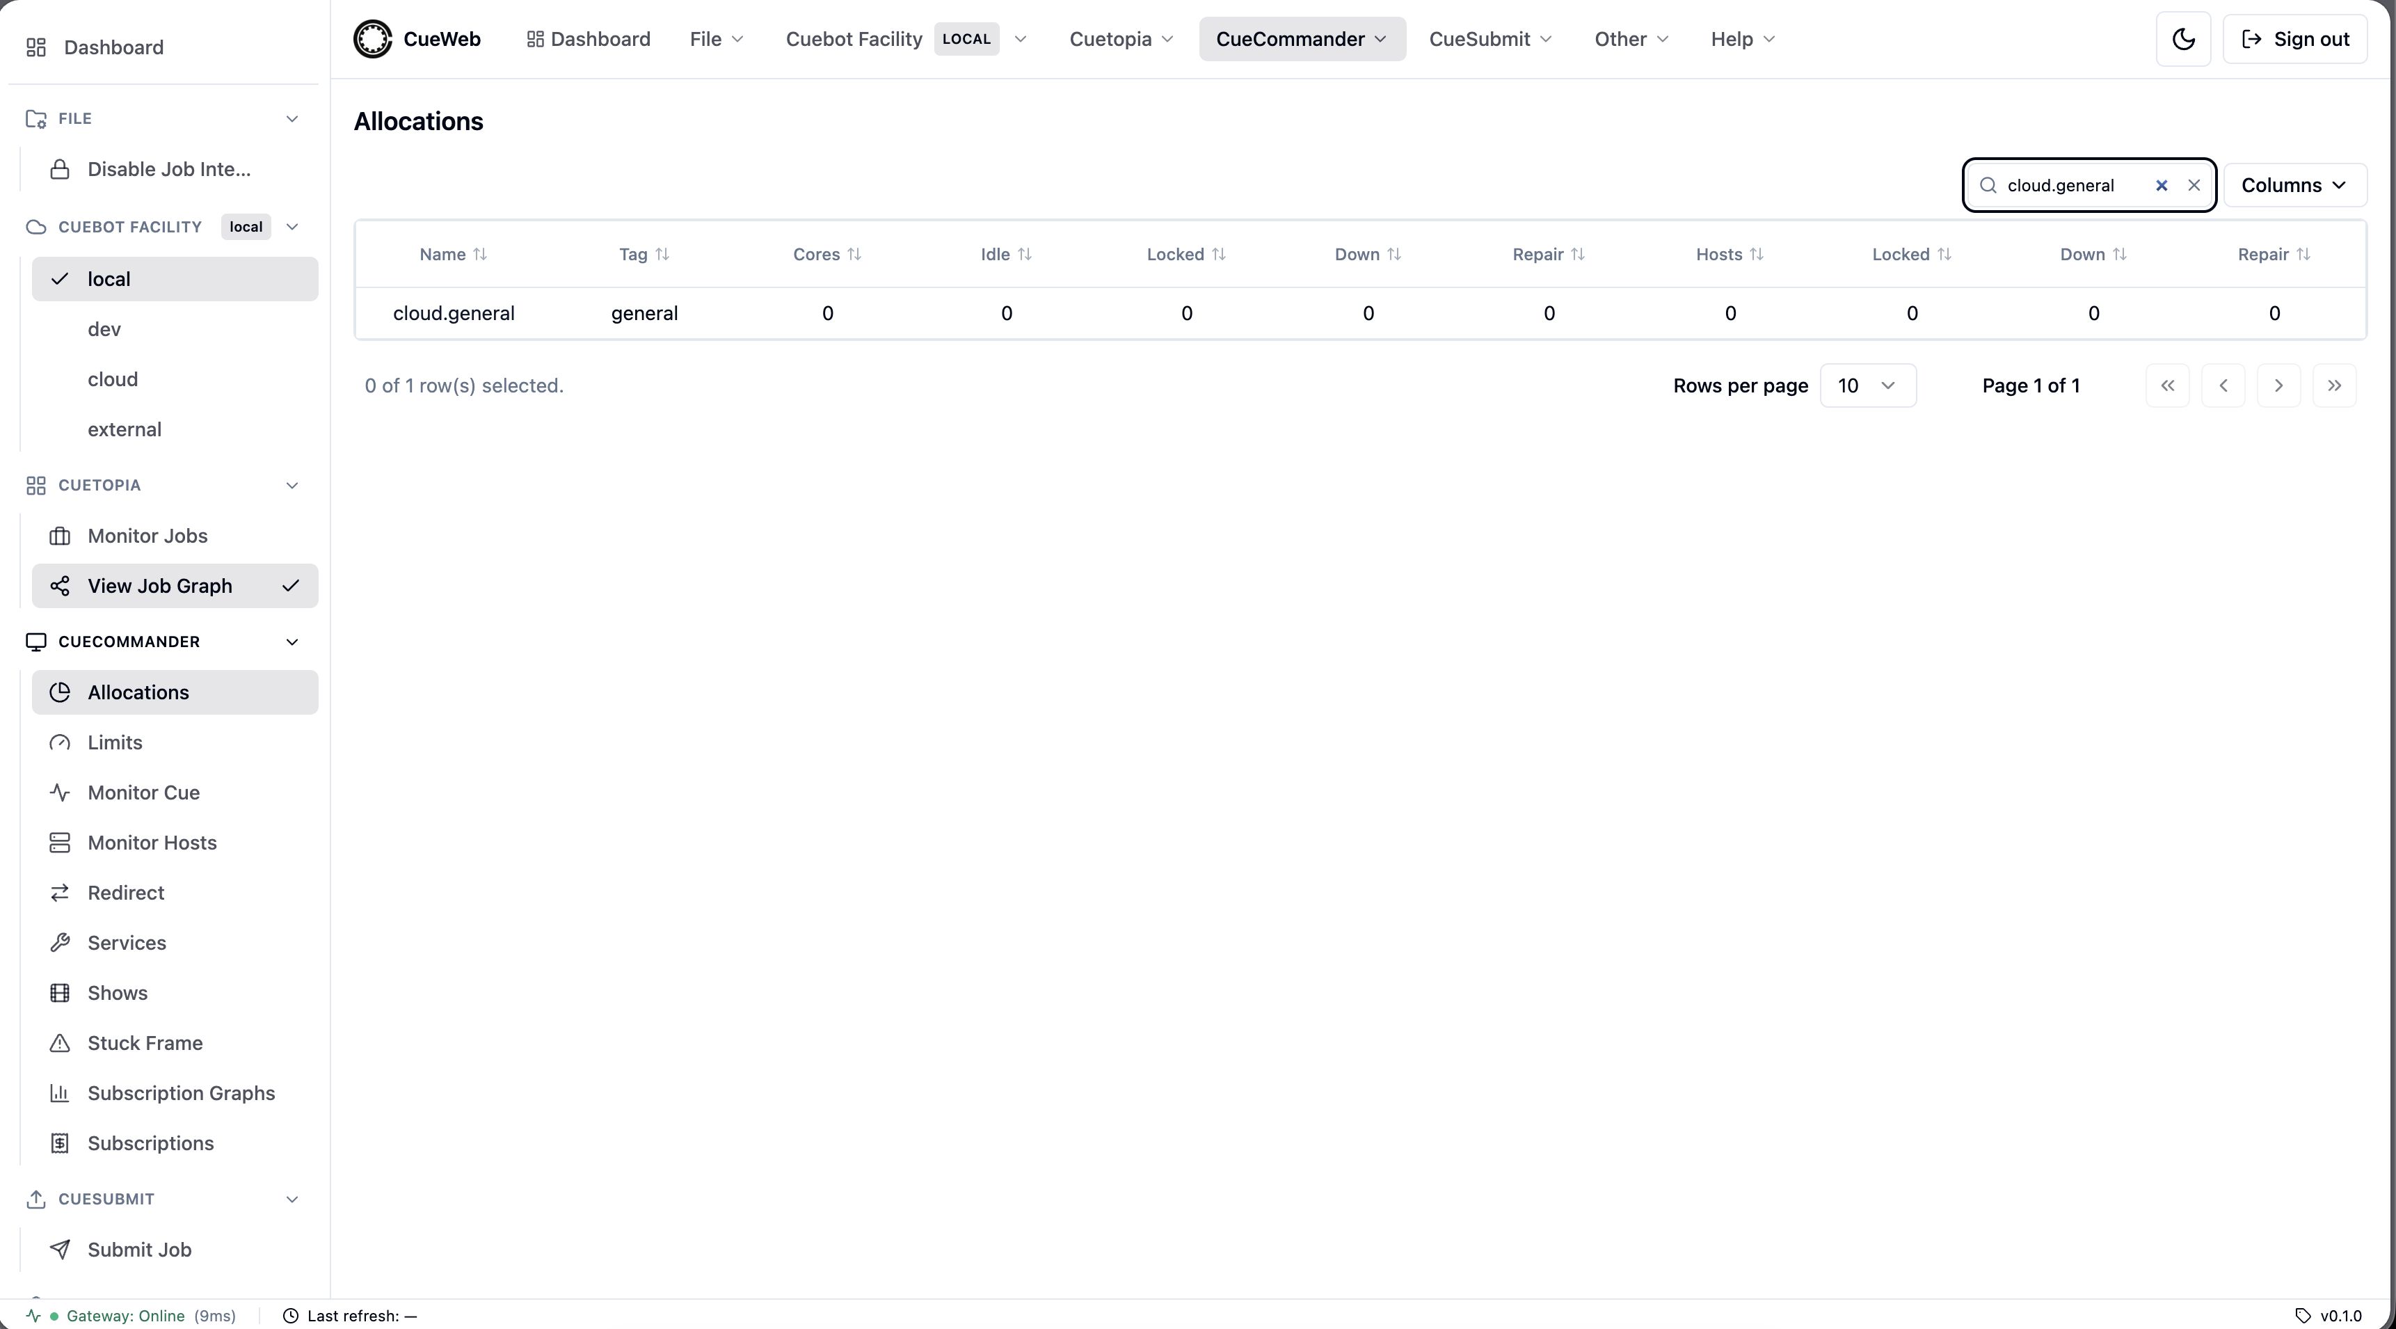Viewport: 2396px width, 1329px height.
Task: Sort by Tag column
Action: 644,255
